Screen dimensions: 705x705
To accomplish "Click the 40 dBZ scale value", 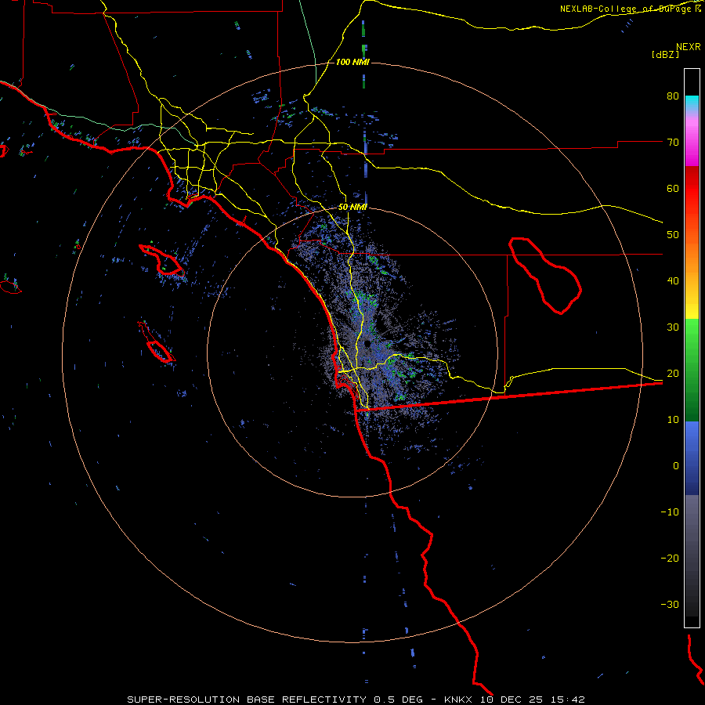I will (x=673, y=281).
